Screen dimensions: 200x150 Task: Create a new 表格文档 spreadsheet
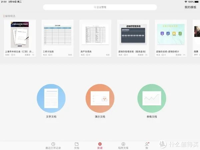pyautogui.click(x=152, y=98)
